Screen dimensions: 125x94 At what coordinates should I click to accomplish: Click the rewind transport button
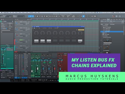point(51,80)
